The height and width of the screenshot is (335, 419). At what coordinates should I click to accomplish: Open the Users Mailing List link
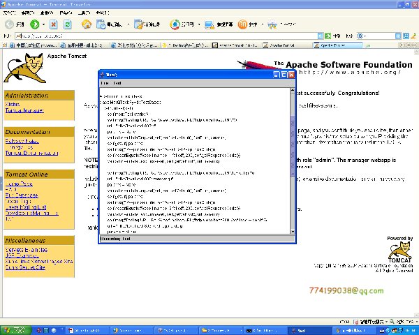[26, 207]
